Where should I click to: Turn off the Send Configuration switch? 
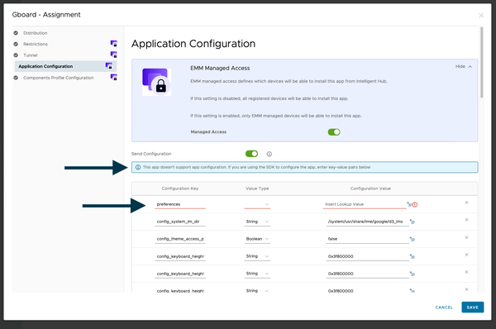tap(252, 154)
